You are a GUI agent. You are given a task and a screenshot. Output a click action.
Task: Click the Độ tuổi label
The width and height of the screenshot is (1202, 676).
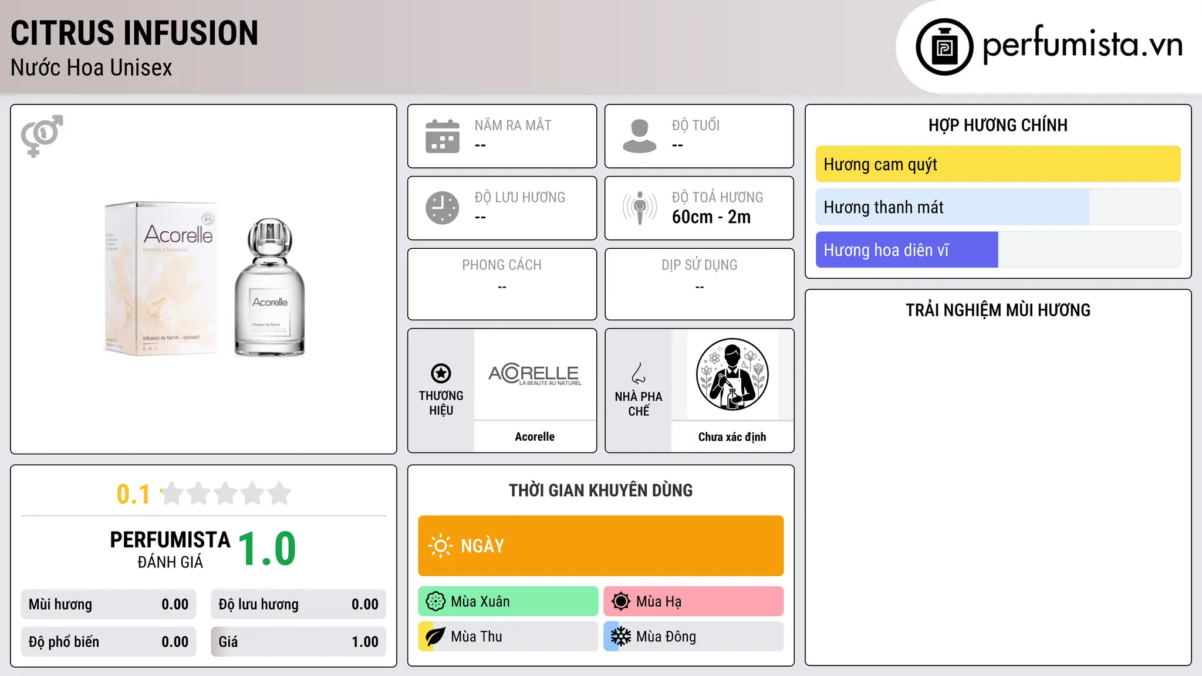point(695,125)
